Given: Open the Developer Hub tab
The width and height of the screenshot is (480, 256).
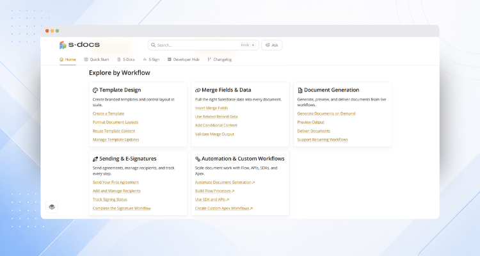Looking at the screenshot, I should 184,60.
